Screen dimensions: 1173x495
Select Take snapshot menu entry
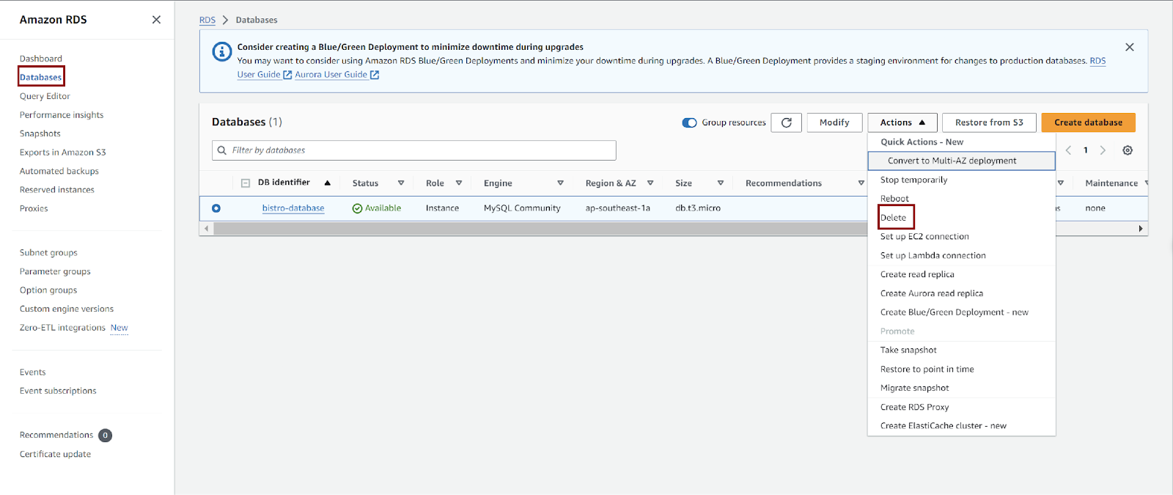pos(908,351)
